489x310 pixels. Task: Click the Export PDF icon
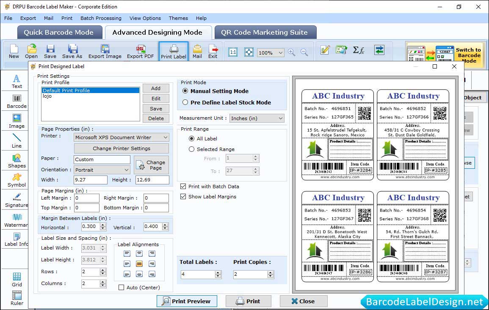coord(140,52)
